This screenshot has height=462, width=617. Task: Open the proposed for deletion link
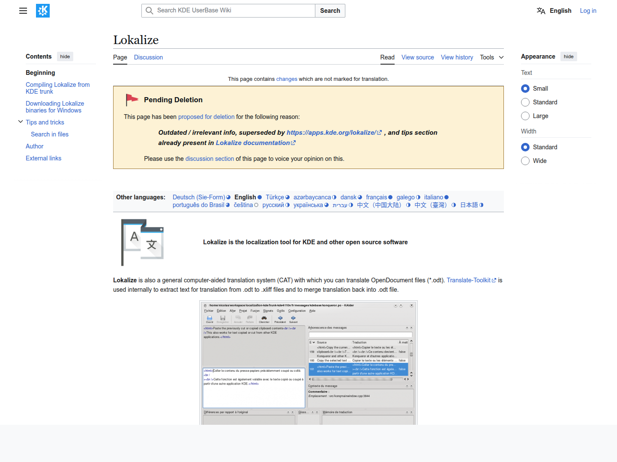coord(206,117)
